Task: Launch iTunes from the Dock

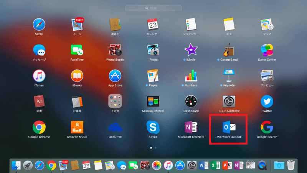Action: (168, 165)
